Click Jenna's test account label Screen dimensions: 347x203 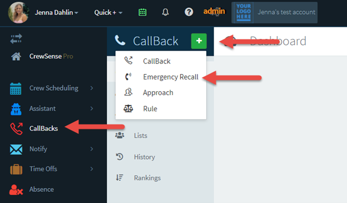[x=286, y=12]
